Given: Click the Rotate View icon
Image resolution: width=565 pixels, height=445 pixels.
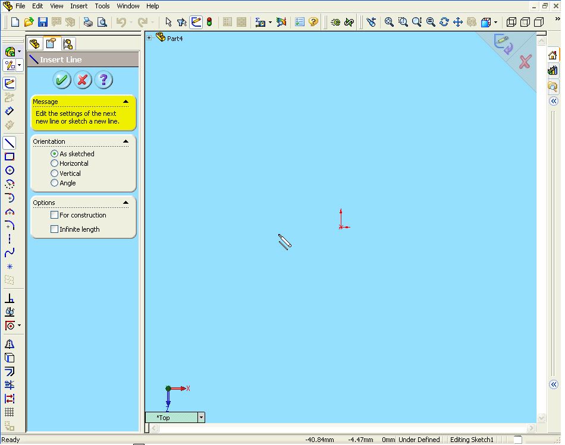Looking at the screenshot, I should [444, 23].
